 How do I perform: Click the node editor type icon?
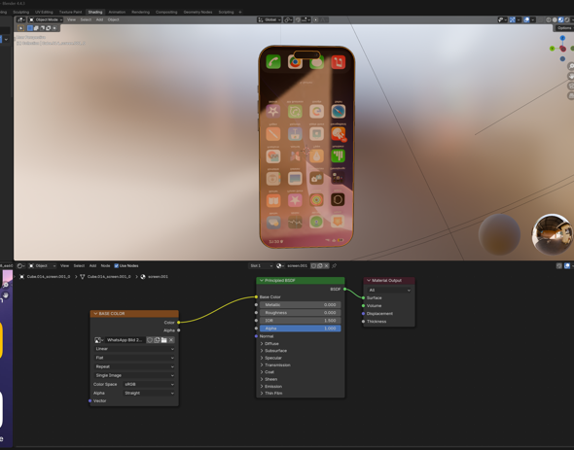[21, 266]
